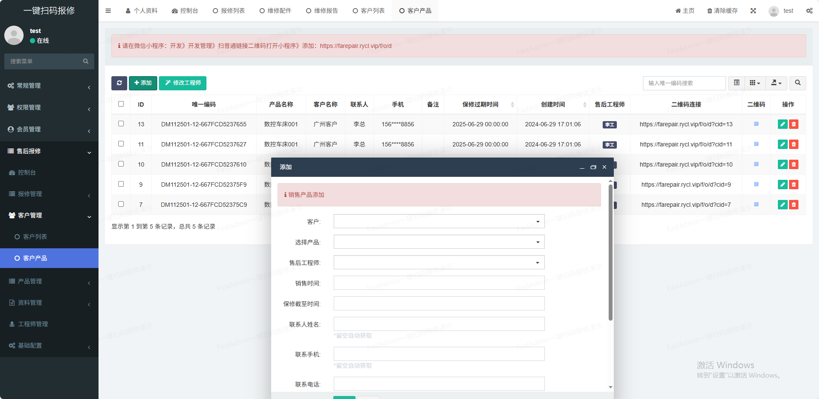
Task: Switch to the 报修列表 tab
Action: pos(229,11)
